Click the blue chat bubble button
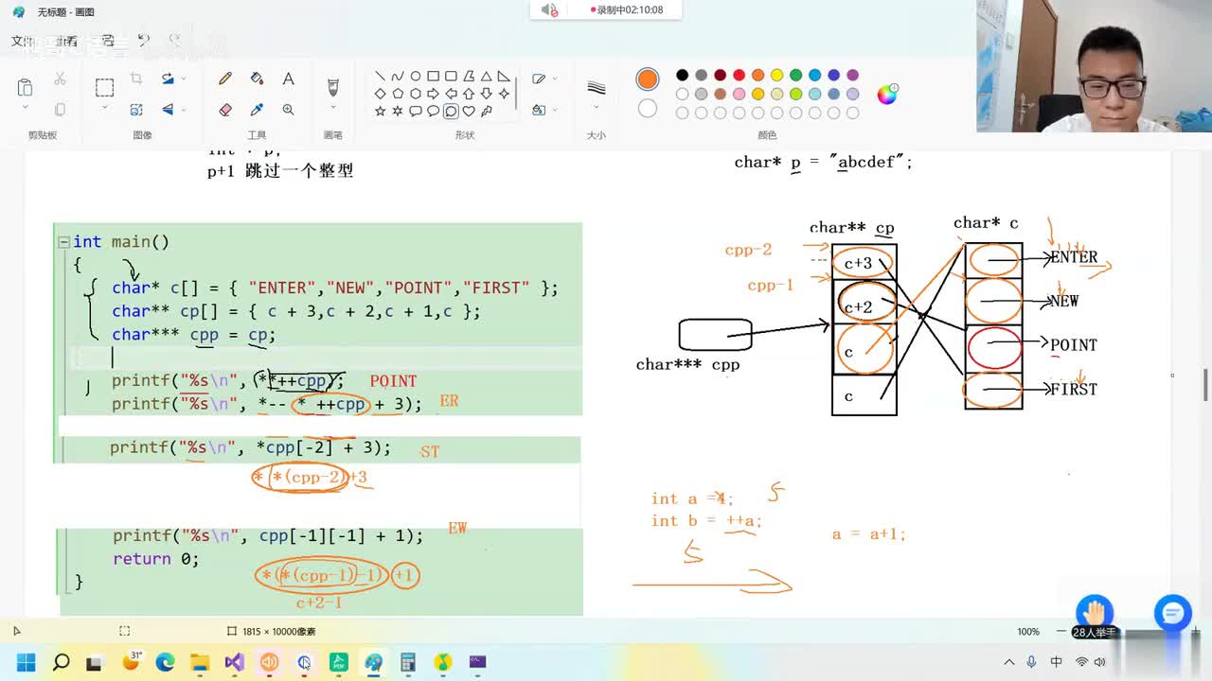Image resolution: width=1212 pixels, height=681 pixels. point(1172,614)
